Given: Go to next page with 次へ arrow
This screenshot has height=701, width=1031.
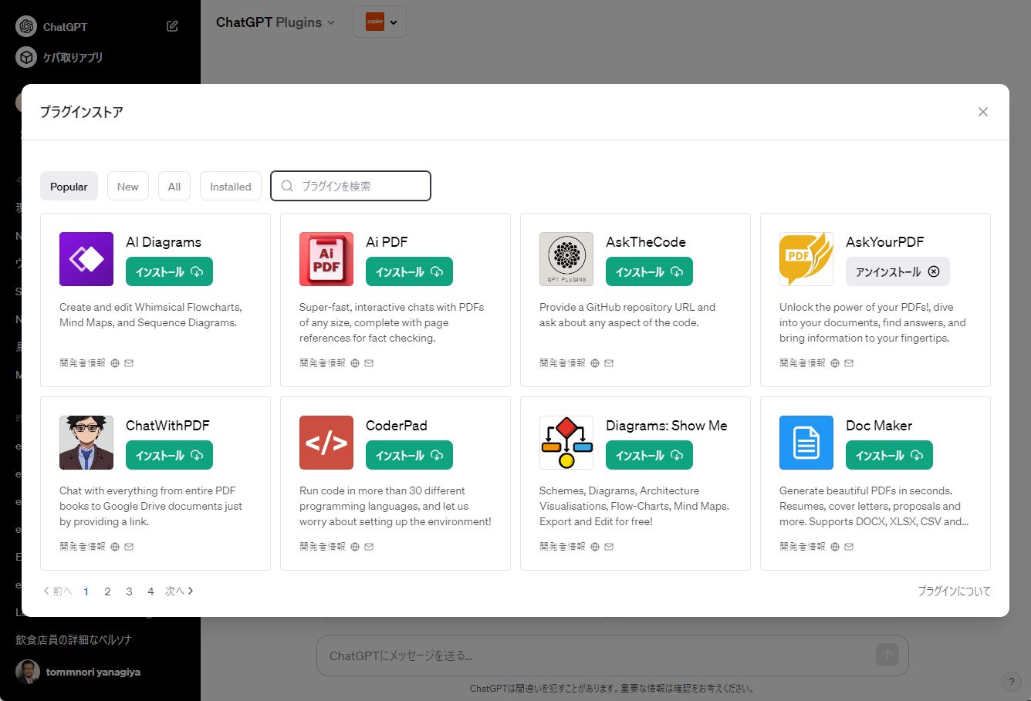Looking at the screenshot, I should click(179, 591).
